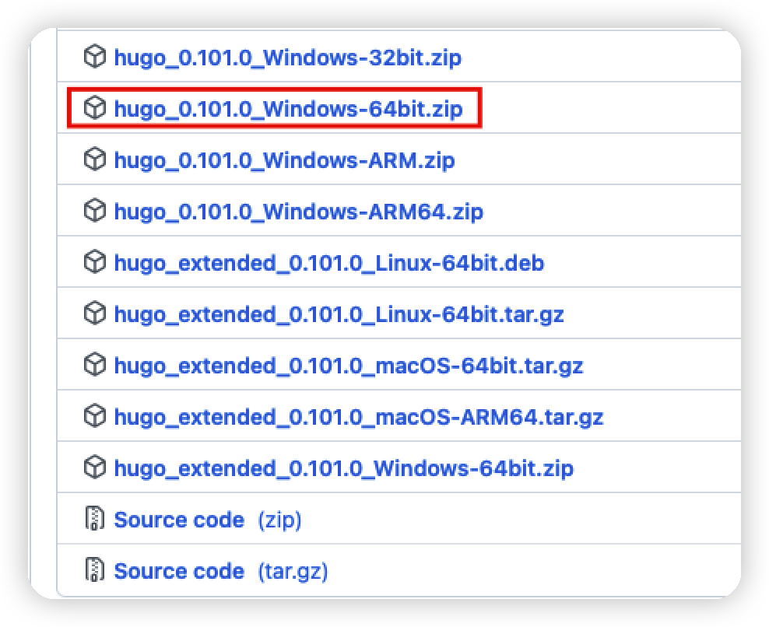Download the hugo_0.101.0_Windows-ARM.zip file

[x=284, y=160]
